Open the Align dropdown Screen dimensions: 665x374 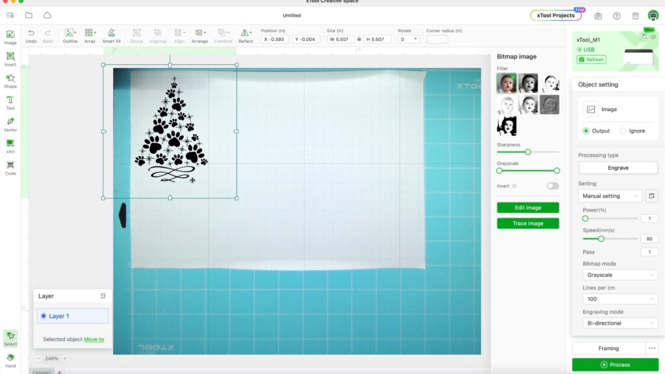pyautogui.click(x=179, y=36)
